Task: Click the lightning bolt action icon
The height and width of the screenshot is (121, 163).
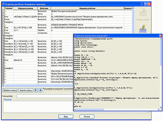Action: coord(143,29)
